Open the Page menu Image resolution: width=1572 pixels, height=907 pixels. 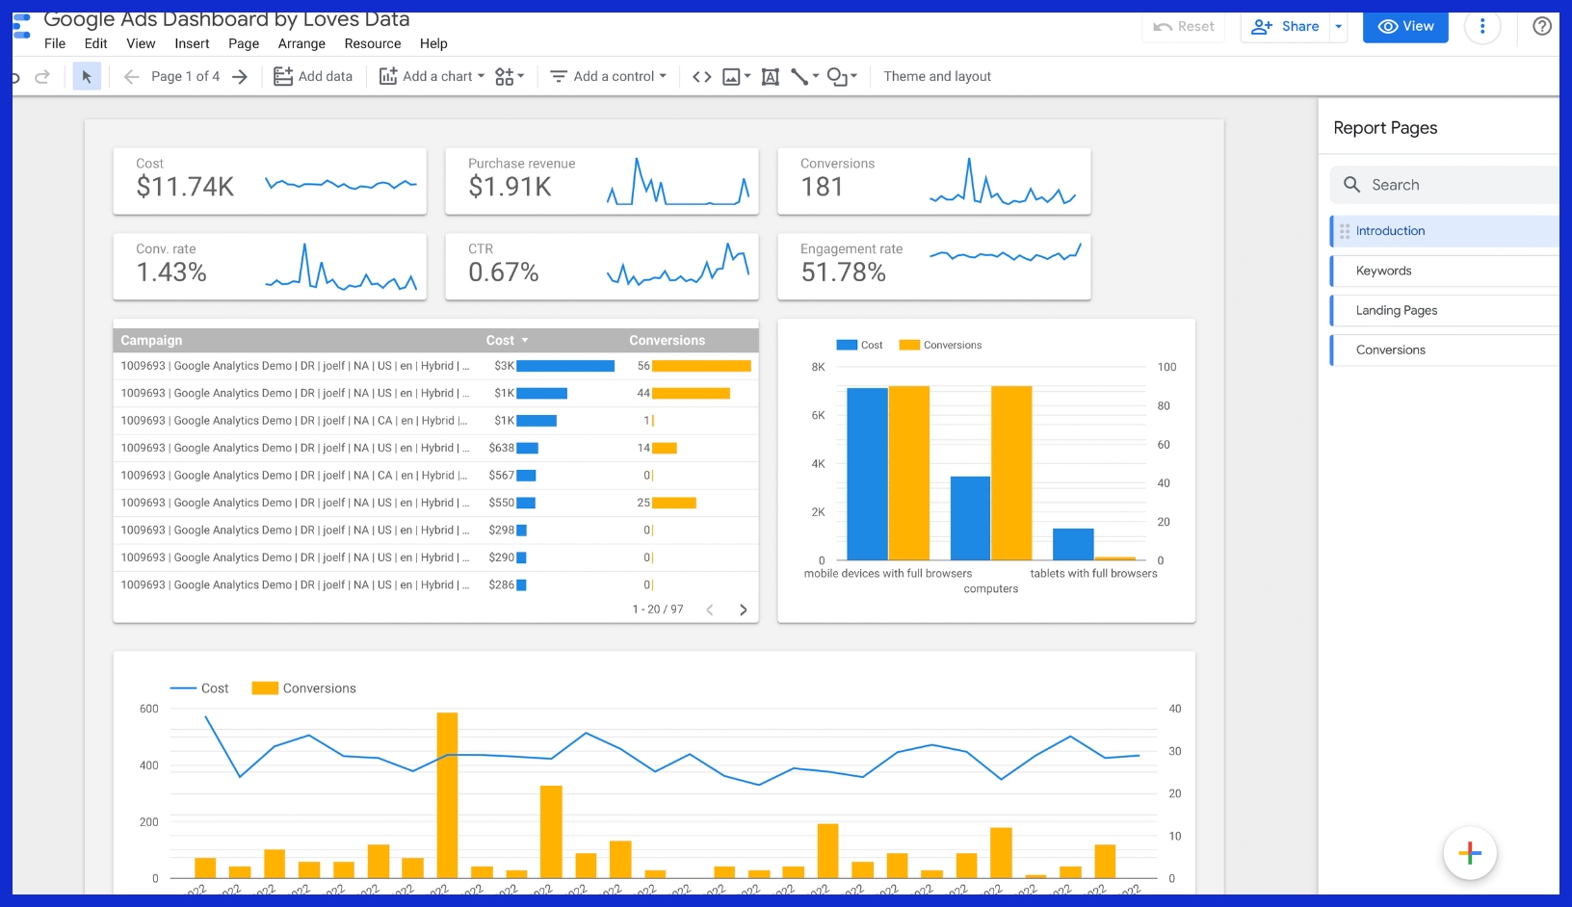pos(244,43)
